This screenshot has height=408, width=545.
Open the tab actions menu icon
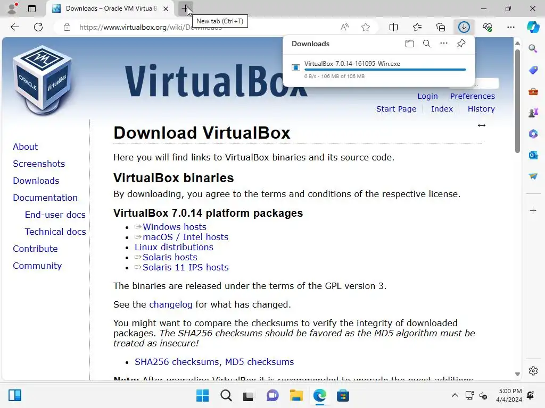[x=32, y=8]
